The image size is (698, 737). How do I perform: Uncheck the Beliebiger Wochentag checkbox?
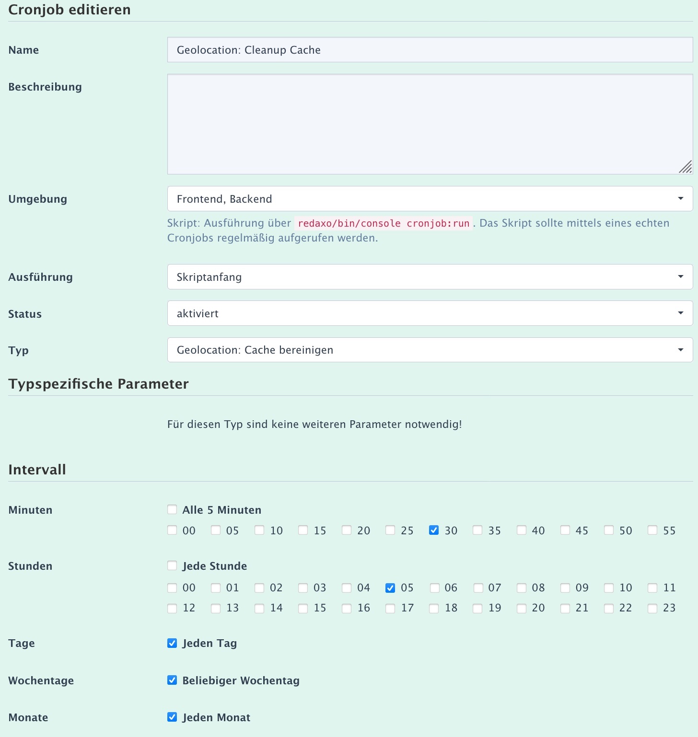tap(172, 680)
